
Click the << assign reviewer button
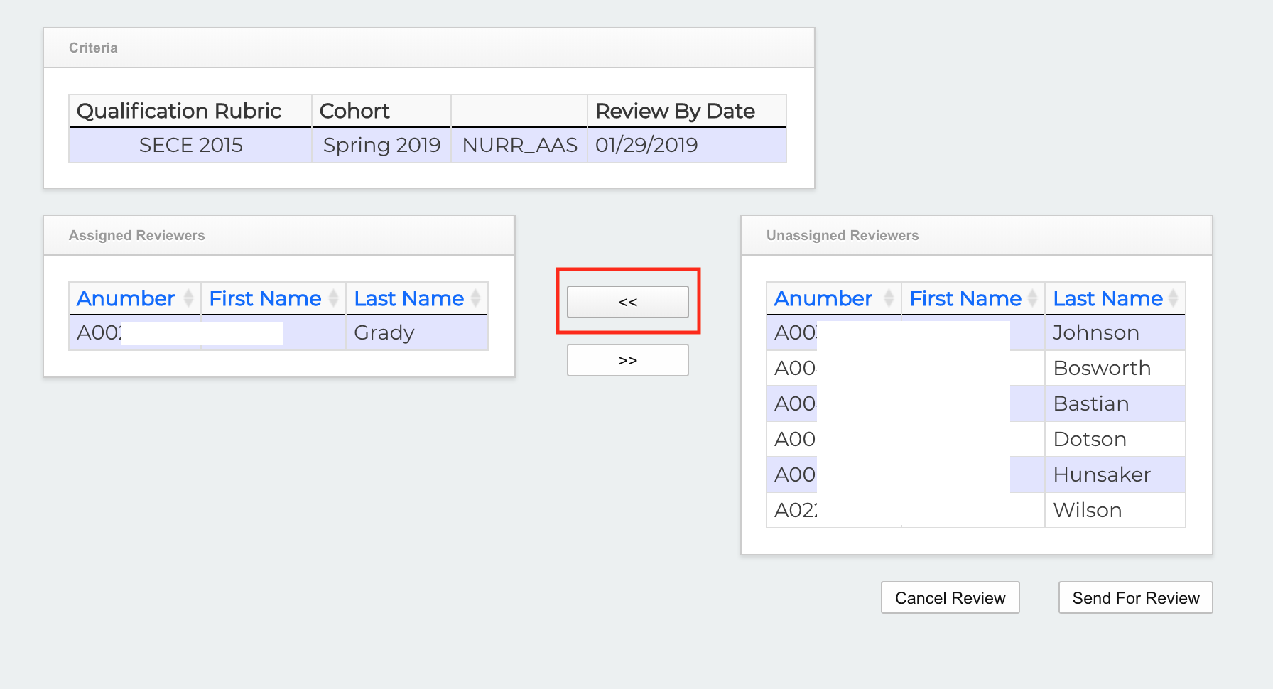pos(627,302)
